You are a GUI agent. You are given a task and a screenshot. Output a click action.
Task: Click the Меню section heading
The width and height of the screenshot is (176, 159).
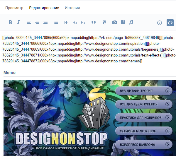click(10, 73)
